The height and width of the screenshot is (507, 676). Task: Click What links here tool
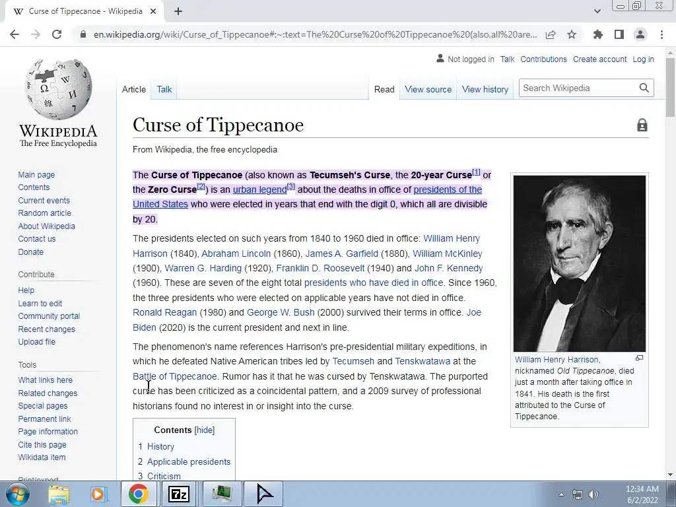click(46, 380)
